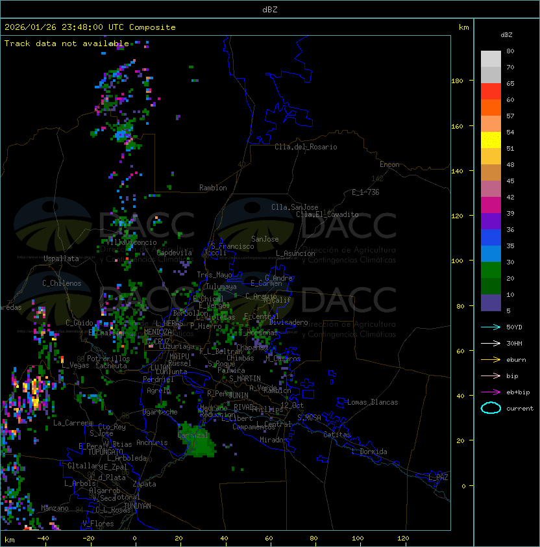Click the light gray top dBZ swatch

[491, 58]
